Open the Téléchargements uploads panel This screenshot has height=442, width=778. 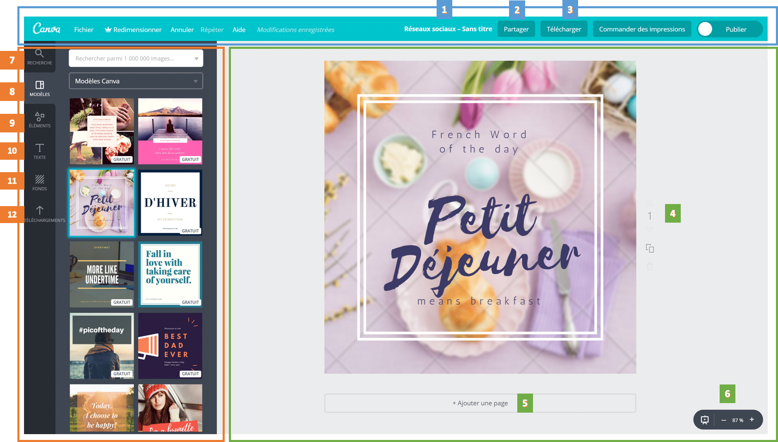click(39, 214)
